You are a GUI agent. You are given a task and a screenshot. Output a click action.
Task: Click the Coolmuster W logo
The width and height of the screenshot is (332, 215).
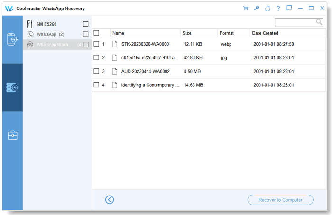tap(9, 9)
